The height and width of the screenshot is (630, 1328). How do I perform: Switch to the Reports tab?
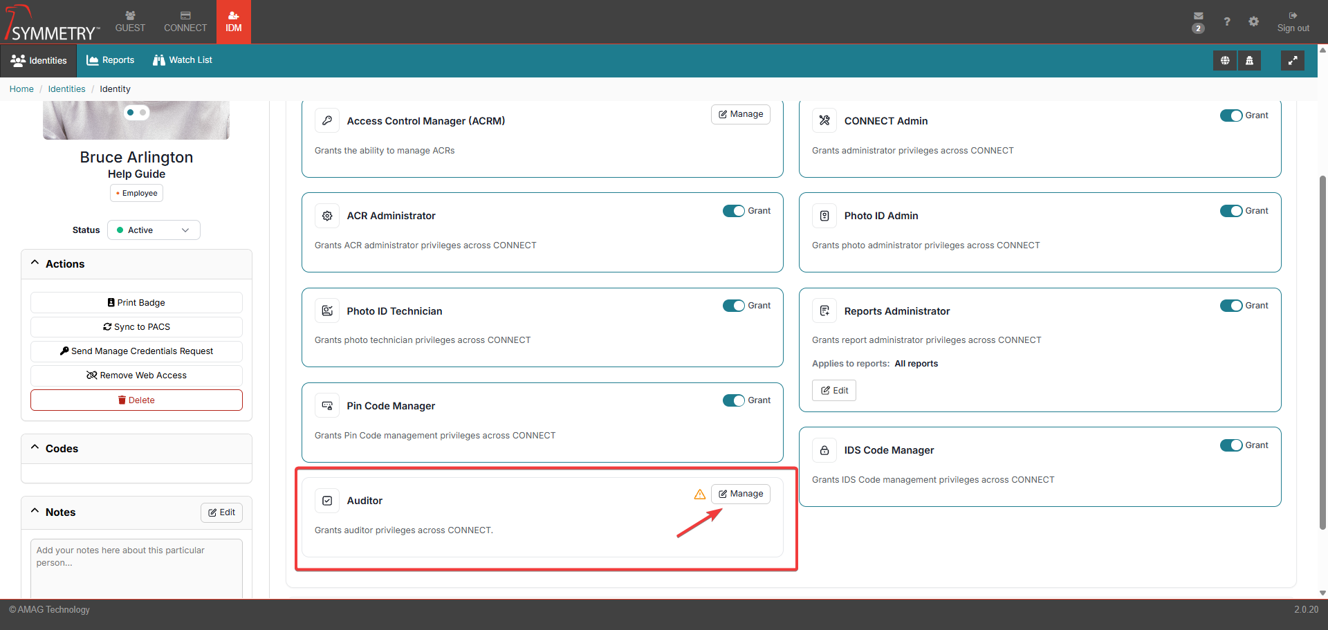click(x=111, y=60)
